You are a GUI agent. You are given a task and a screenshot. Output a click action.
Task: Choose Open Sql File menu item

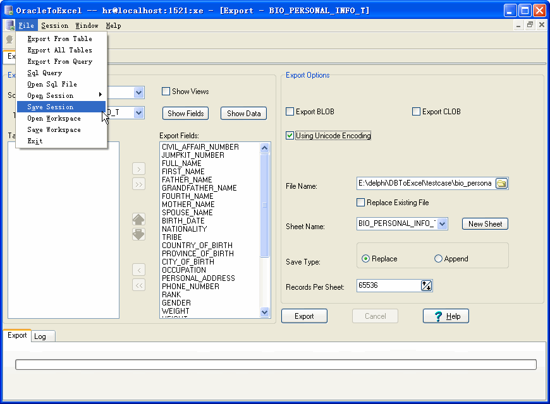pos(61,84)
